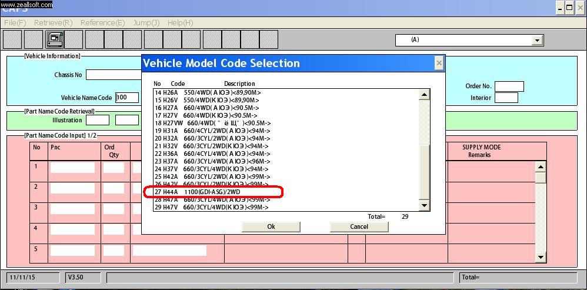Open the File(F) menu
Viewport: 587px width, 290px height.
click(15, 22)
